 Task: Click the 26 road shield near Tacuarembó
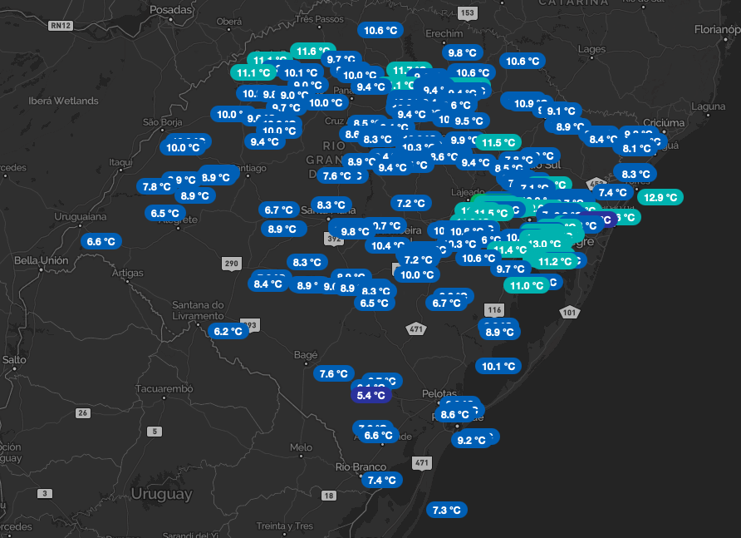[x=83, y=412]
